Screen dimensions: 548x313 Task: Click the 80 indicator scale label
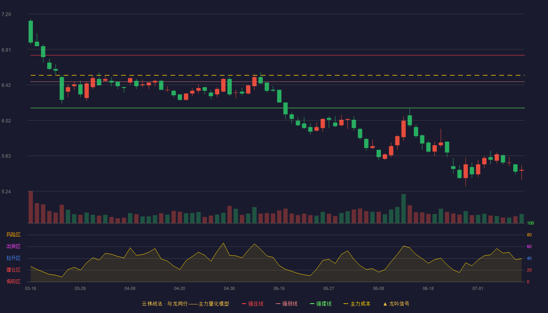pos(529,235)
